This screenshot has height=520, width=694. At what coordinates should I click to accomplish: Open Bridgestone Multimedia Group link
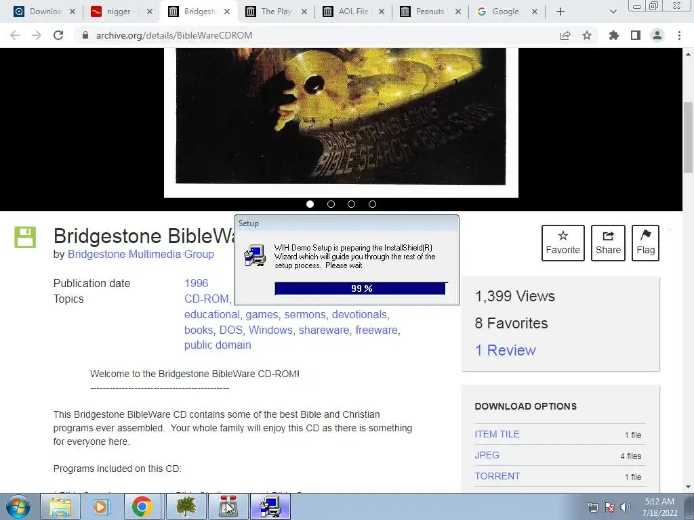click(141, 255)
